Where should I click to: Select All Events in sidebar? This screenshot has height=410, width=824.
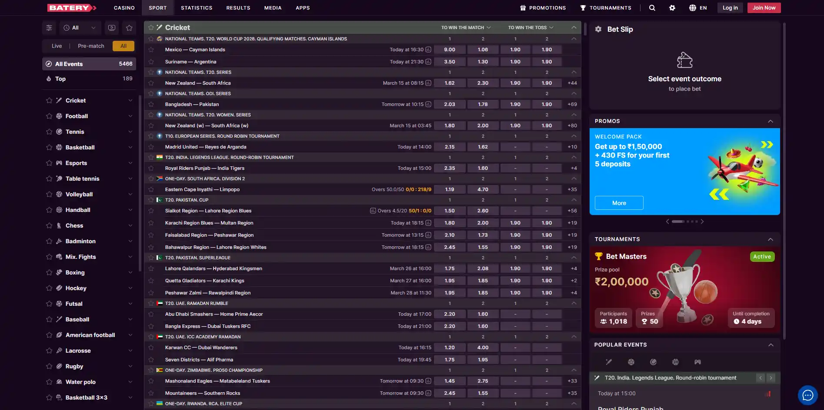point(89,64)
